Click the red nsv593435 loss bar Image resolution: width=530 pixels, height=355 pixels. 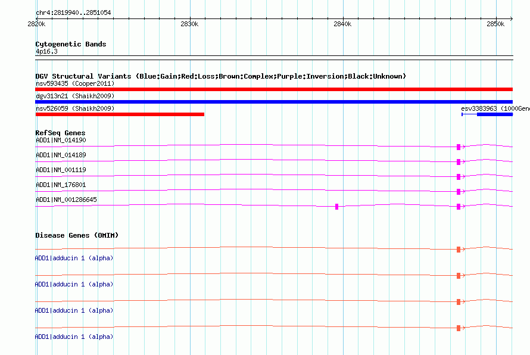point(274,89)
